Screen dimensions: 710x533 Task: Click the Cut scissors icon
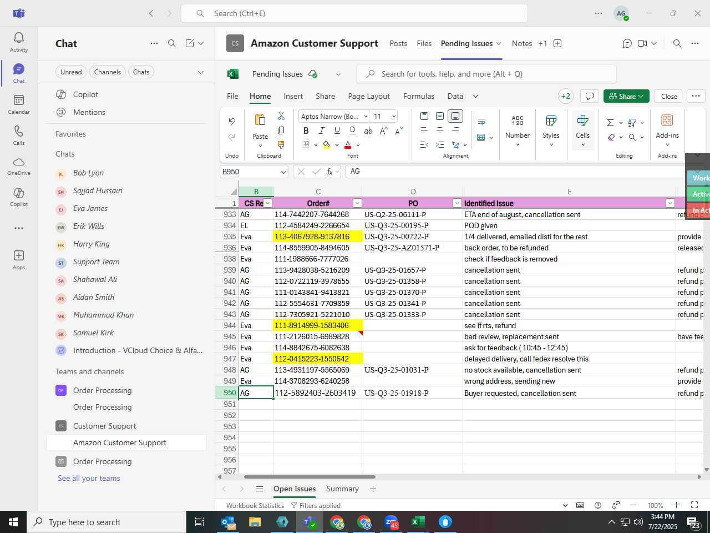tap(281, 116)
